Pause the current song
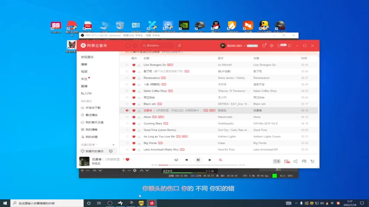Screen dimensions: 369x207 198,160
